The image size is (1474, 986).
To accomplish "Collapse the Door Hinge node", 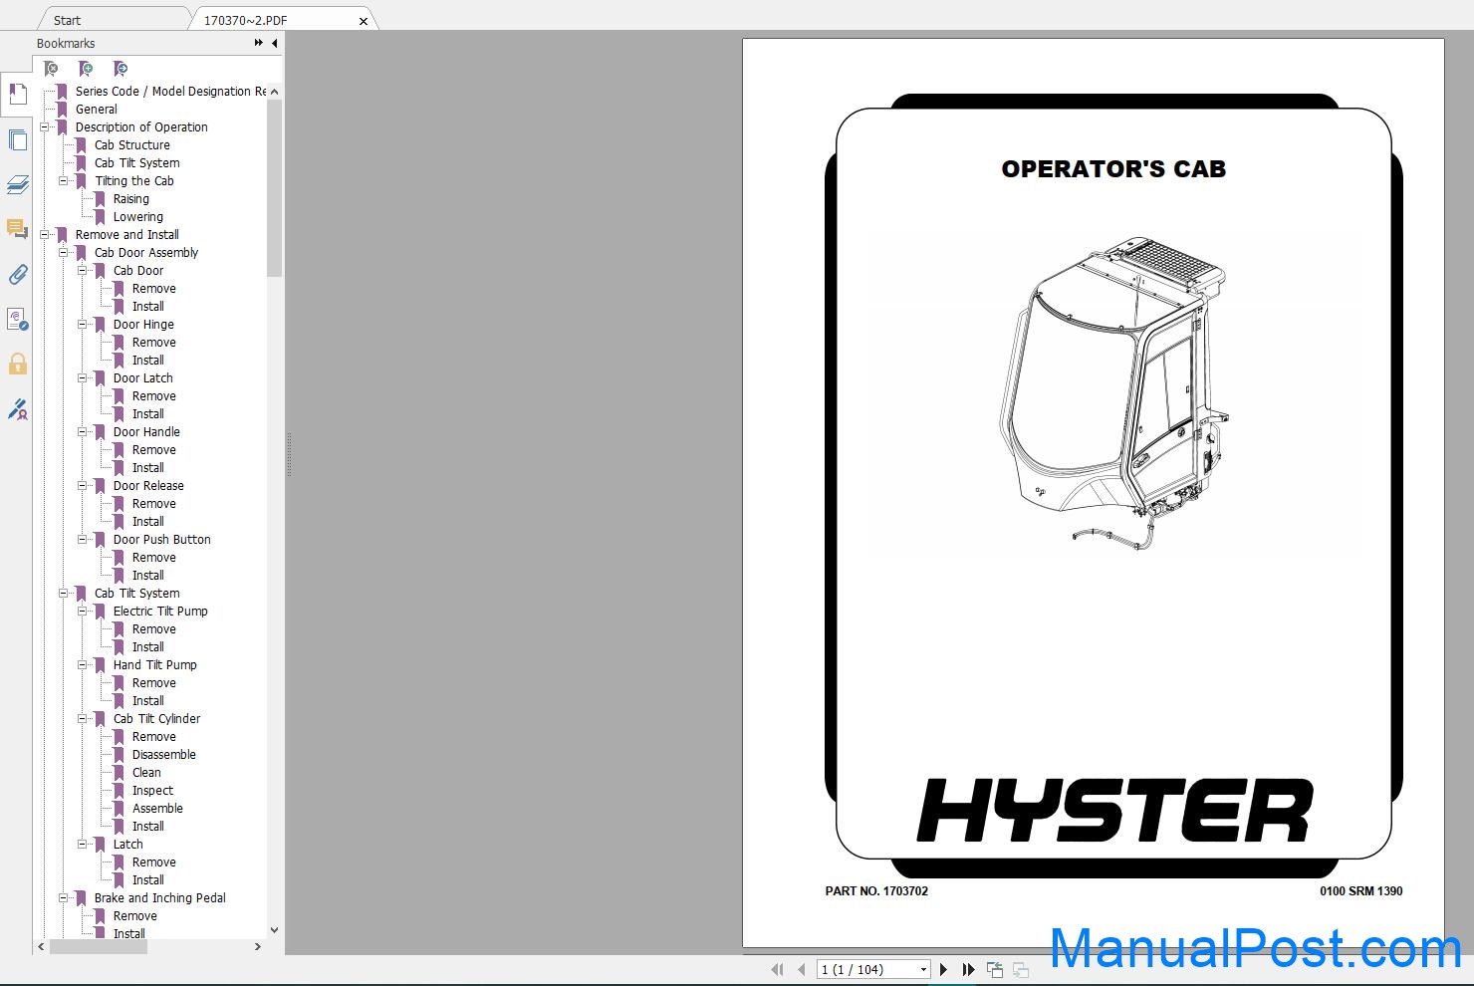I will coord(83,325).
